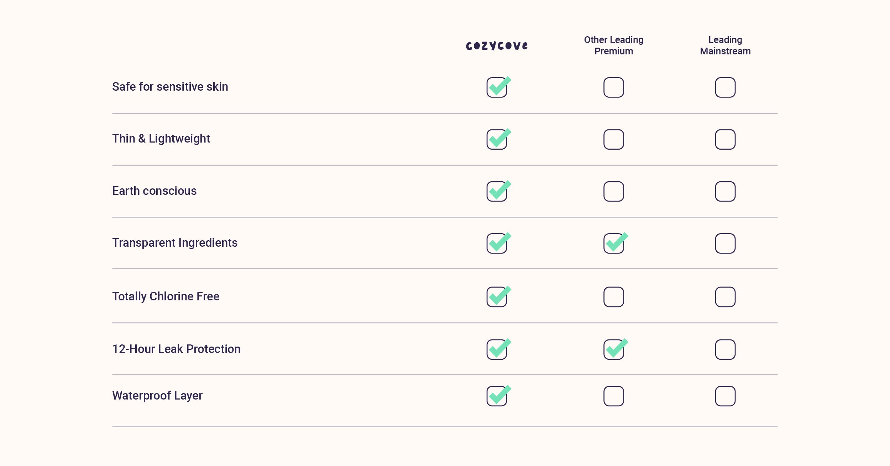Check Leading Mainstream box for sensitive skin

click(x=725, y=87)
